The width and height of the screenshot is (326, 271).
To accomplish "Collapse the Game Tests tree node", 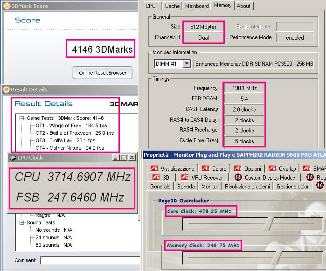I will [x=21, y=118].
